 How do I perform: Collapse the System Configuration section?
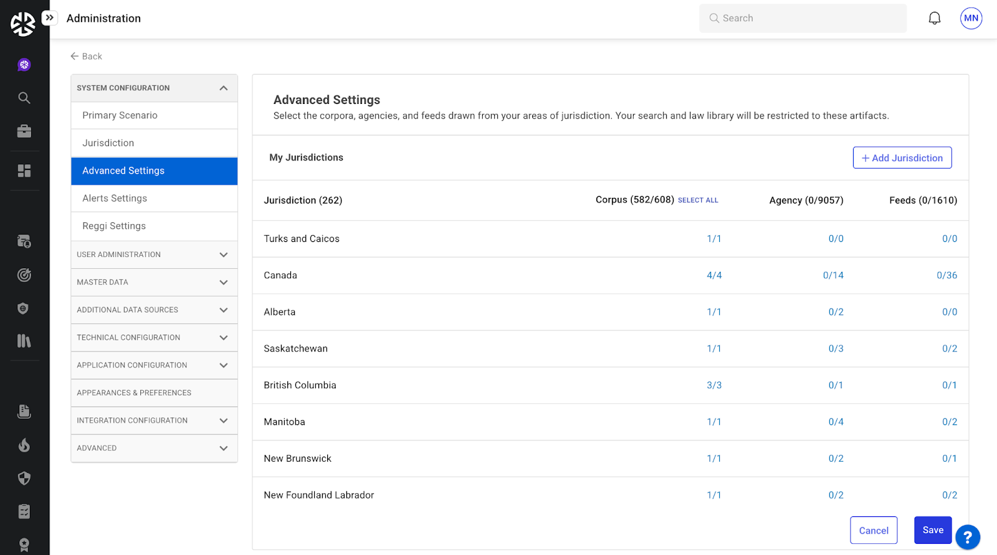223,88
